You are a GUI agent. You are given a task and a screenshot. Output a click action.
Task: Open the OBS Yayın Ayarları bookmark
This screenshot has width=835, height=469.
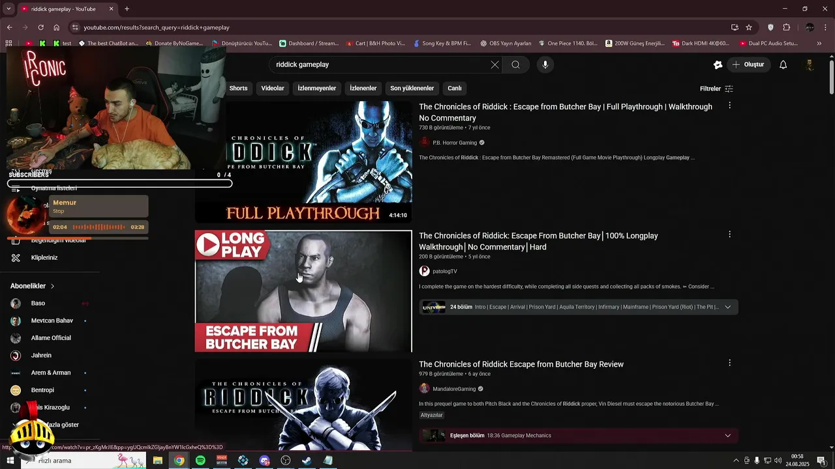[x=506, y=44]
